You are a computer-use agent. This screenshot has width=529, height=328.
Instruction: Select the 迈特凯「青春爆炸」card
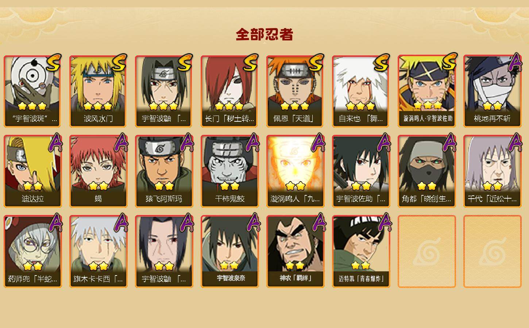coord(361,251)
